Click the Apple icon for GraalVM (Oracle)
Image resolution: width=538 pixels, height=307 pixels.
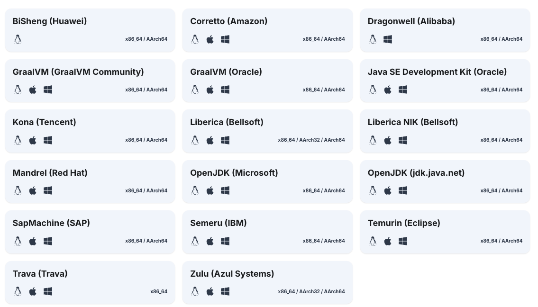click(210, 90)
